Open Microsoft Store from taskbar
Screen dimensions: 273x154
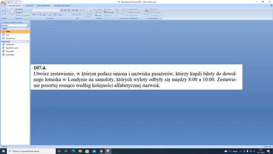(x=87, y=151)
